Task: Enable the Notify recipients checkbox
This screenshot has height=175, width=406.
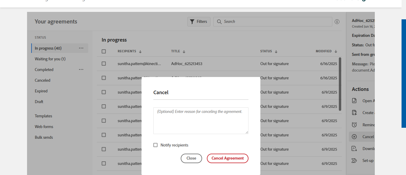Action: (x=155, y=145)
